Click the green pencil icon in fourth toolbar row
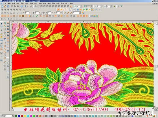Screen dimensions: 158x118 37,16
